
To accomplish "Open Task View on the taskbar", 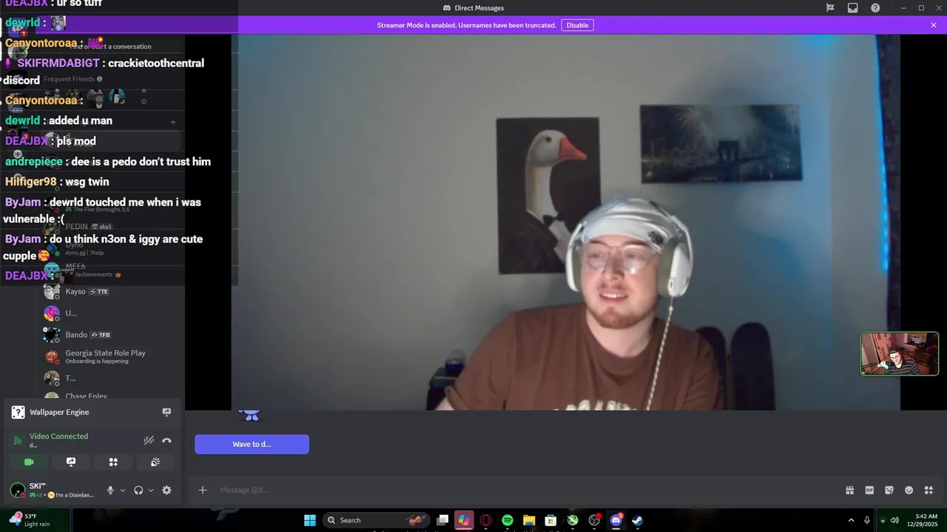I will [442, 520].
